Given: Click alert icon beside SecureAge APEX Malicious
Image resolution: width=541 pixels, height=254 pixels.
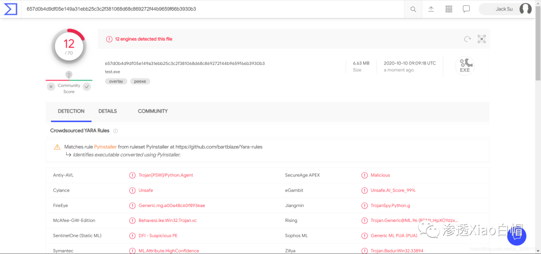Looking at the screenshot, I should pyautogui.click(x=364, y=175).
